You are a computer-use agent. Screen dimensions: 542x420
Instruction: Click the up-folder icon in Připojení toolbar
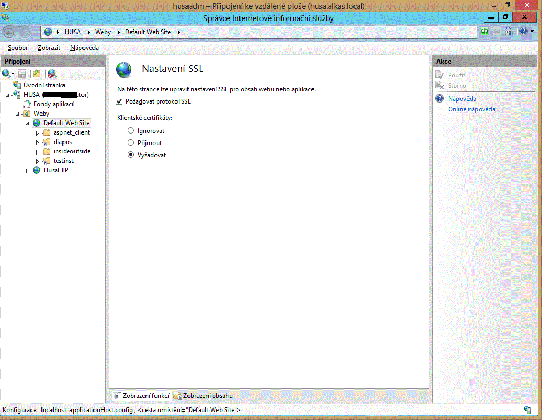tap(37, 74)
